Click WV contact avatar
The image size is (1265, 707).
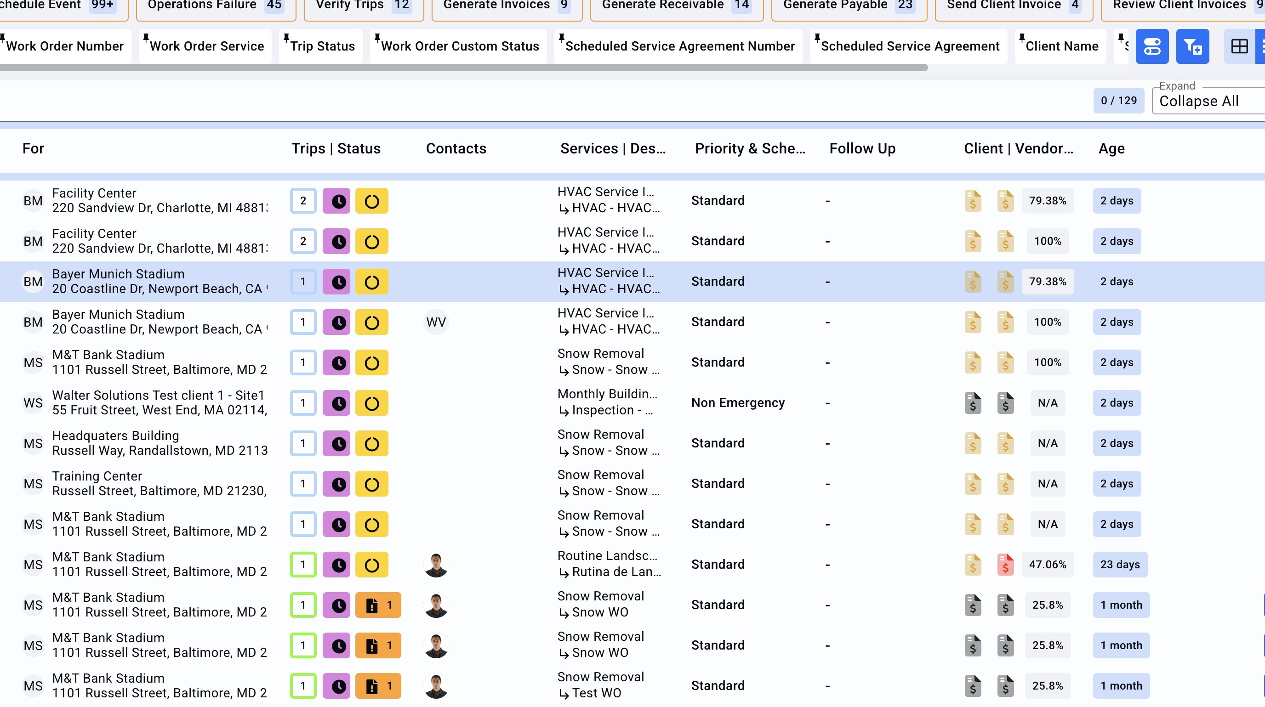click(436, 322)
